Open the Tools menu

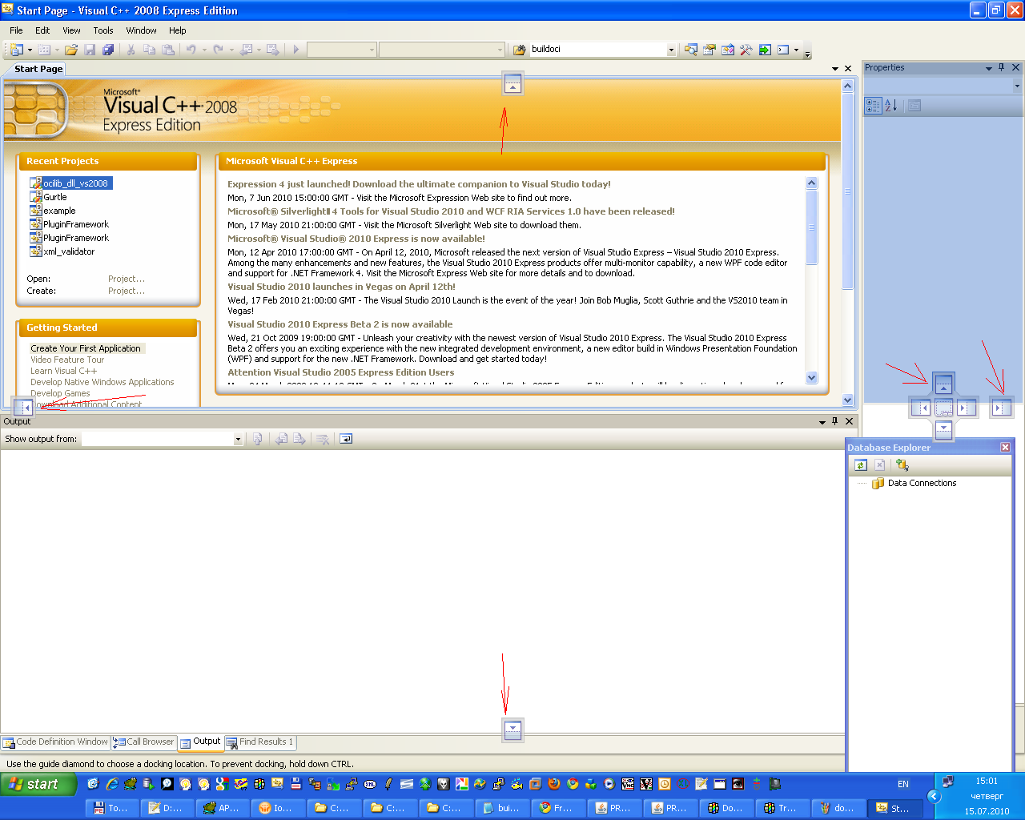103,30
